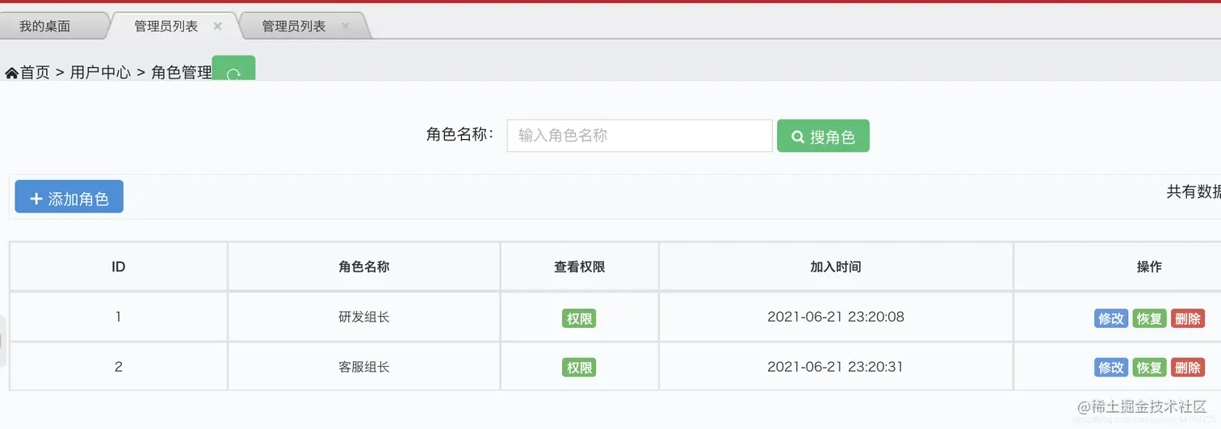
Task: Click the 加入时间 column header
Action: [x=836, y=267]
